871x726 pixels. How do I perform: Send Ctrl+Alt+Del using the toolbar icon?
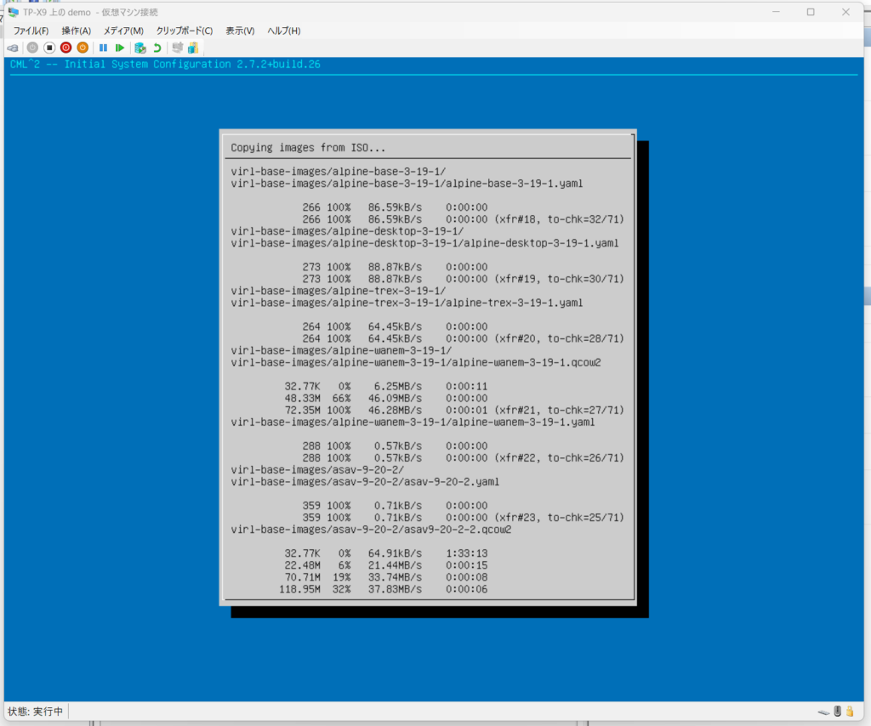[13, 48]
